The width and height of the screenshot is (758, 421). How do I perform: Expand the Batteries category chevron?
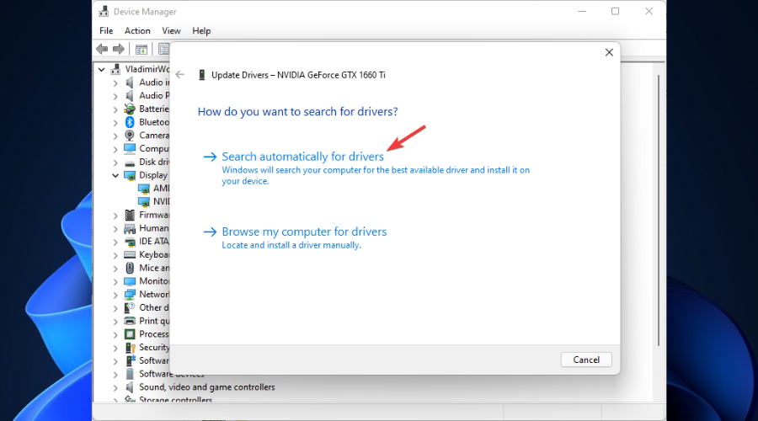click(x=115, y=109)
